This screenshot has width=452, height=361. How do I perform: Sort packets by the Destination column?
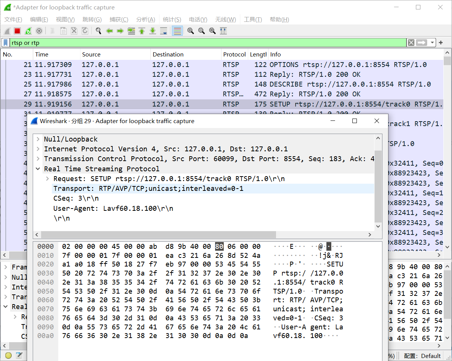click(x=186, y=55)
